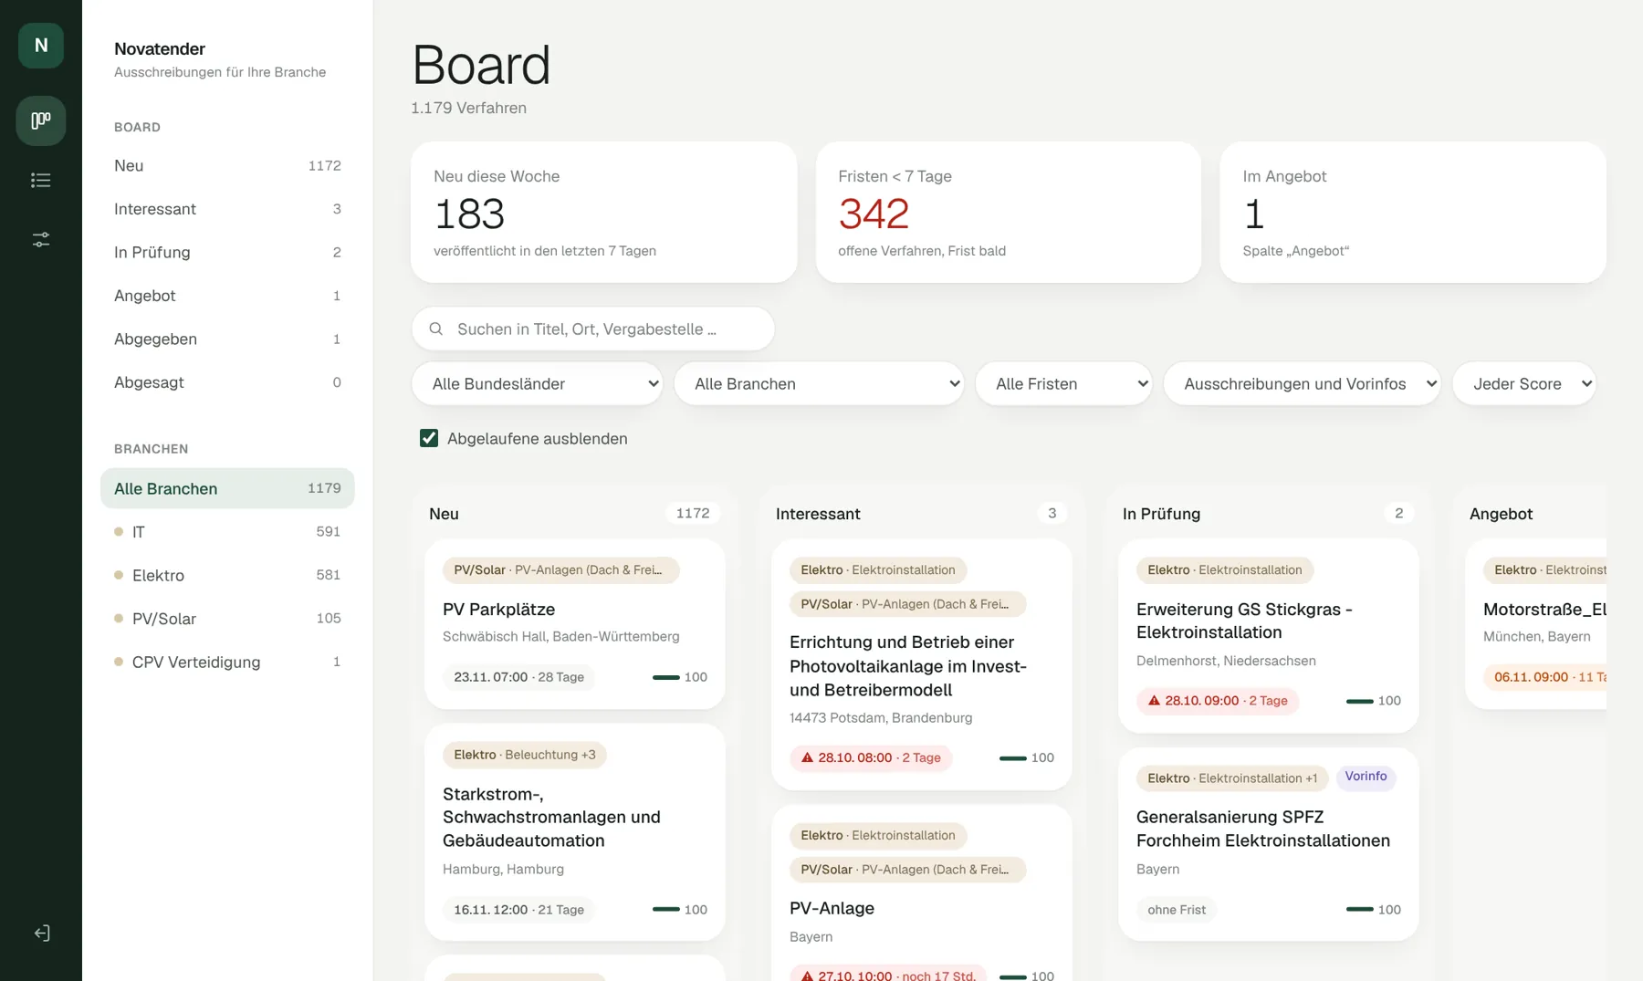This screenshot has height=981, width=1643.
Task: Select Angebot in Board sidebar
Action: coord(227,296)
